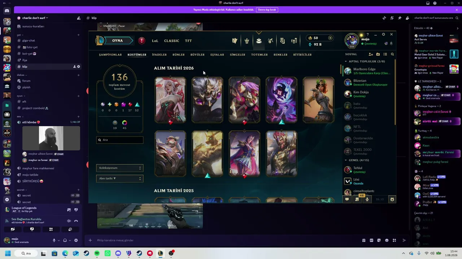Select the first skin thumbnail under Alım Tarihi 2026

pos(170,100)
